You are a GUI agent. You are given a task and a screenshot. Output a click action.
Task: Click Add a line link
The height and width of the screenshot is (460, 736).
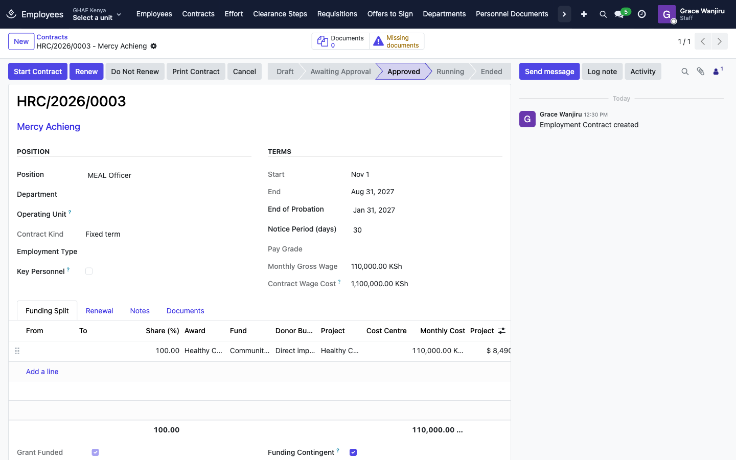pos(42,372)
